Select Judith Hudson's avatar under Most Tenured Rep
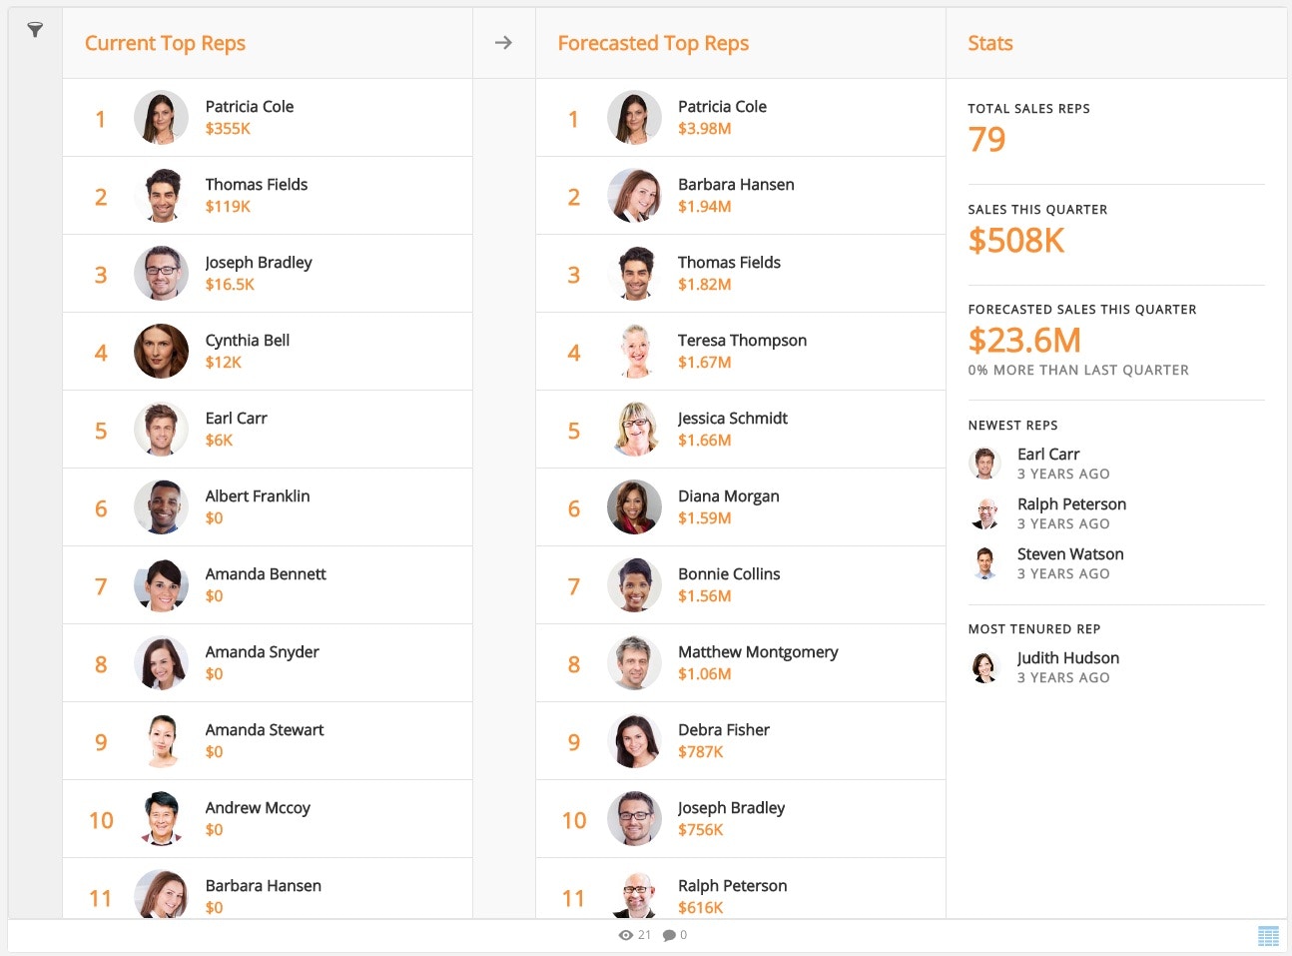The image size is (1292, 956). (984, 667)
